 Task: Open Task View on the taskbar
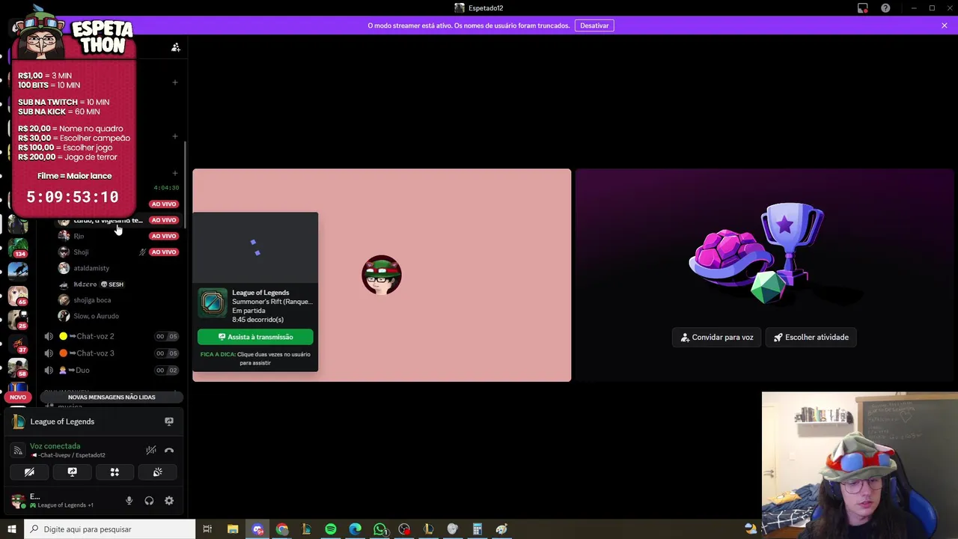tap(207, 529)
